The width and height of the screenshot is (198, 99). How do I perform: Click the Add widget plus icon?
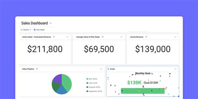[35, 30]
